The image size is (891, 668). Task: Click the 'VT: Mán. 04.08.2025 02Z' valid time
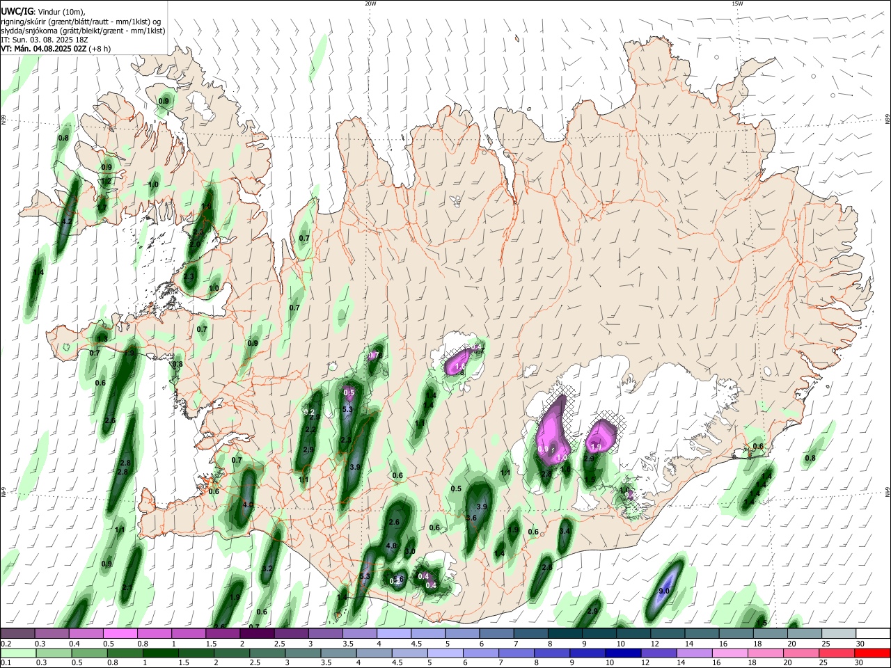(x=44, y=49)
